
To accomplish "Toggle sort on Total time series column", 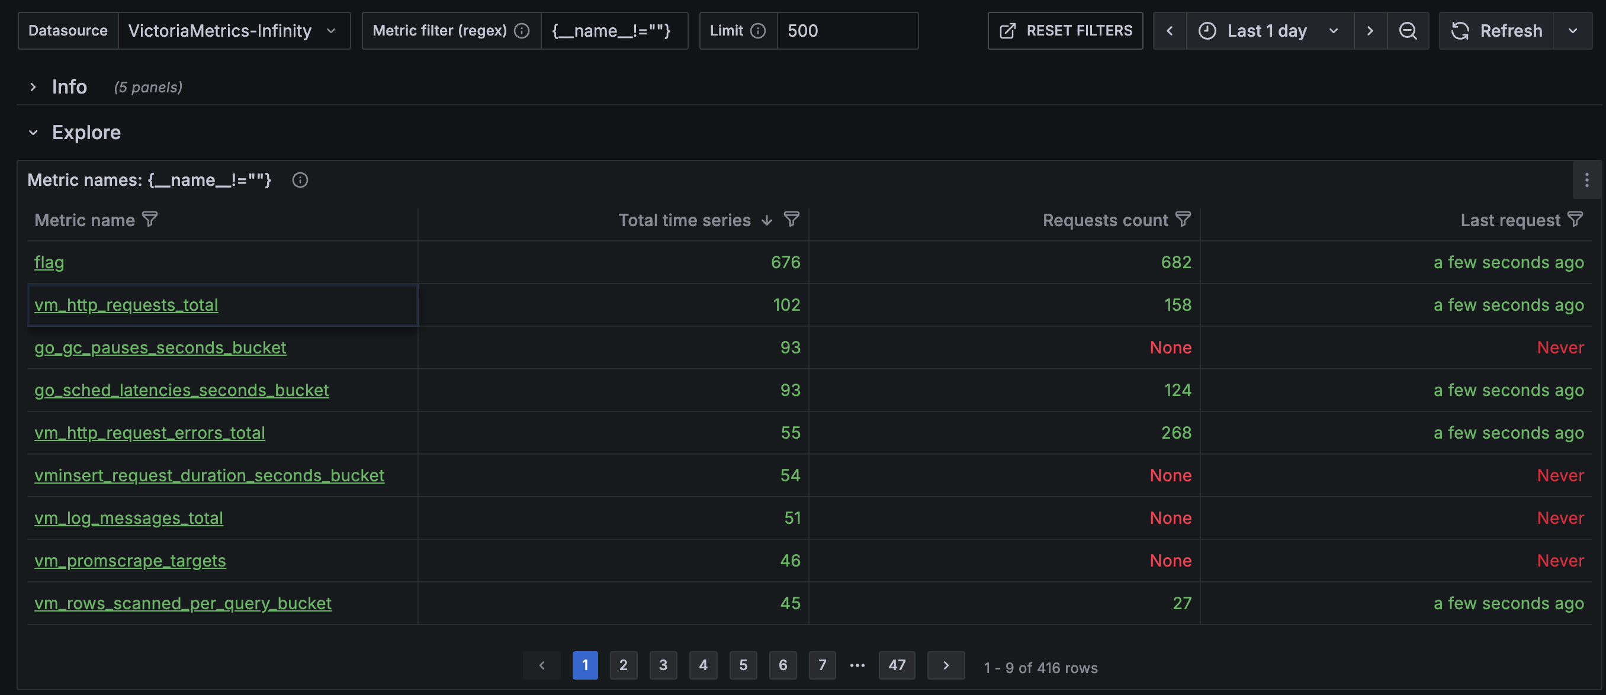I will click(x=684, y=220).
